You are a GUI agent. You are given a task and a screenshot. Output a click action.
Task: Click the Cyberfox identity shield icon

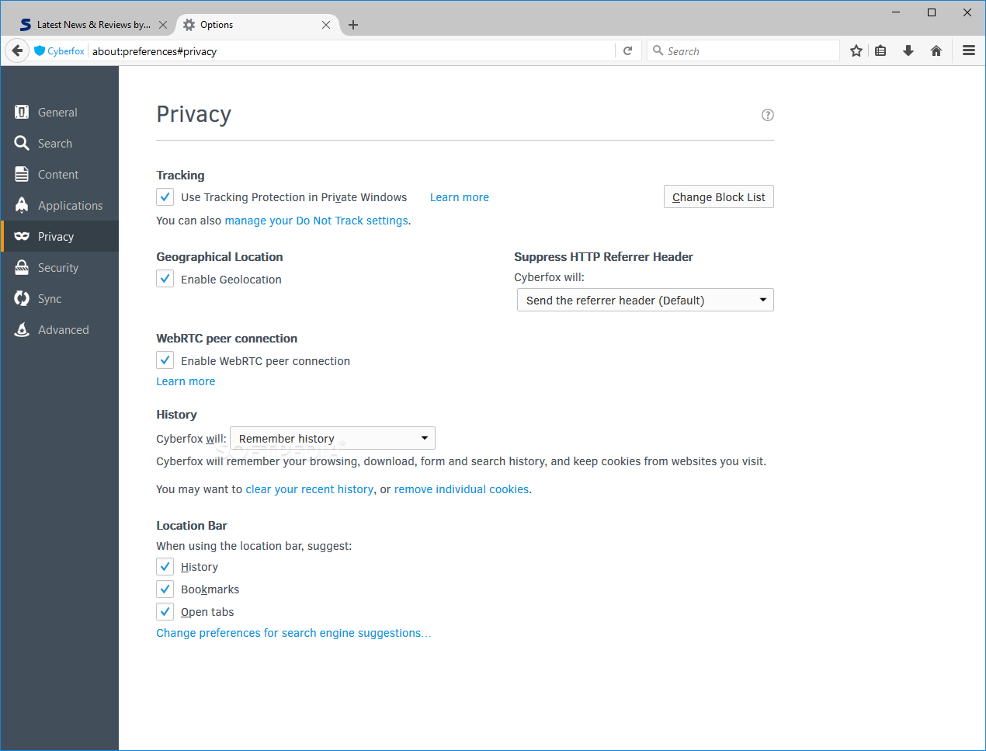(40, 50)
